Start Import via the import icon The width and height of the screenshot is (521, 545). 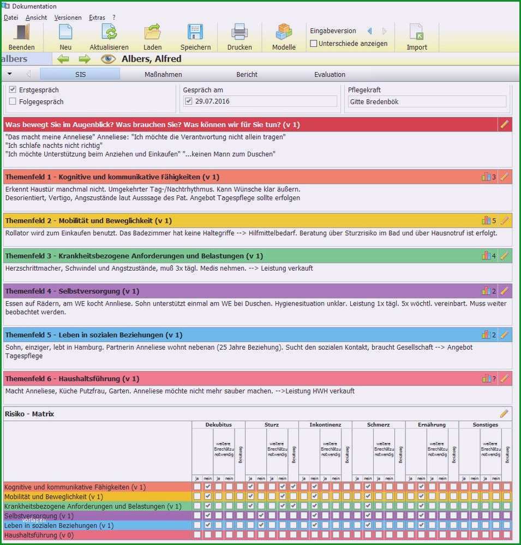click(416, 32)
